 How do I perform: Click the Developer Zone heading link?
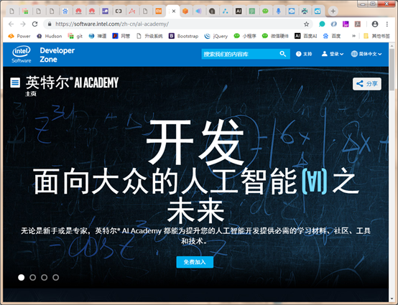[x=57, y=55]
